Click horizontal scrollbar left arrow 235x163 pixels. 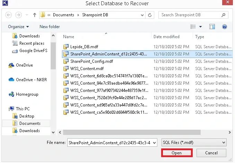tap(60, 132)
